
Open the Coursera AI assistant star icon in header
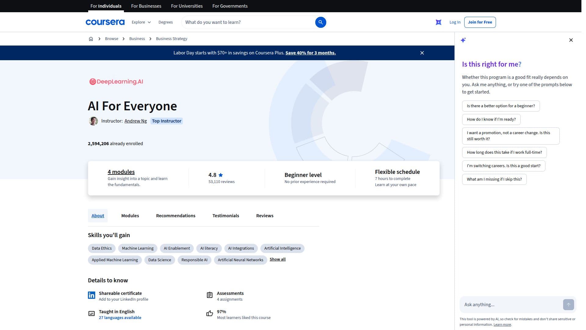(439, 22)
